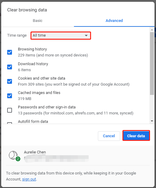Click the Clear data button
Viewport: 156px width, 188px height.
(136, 136)
